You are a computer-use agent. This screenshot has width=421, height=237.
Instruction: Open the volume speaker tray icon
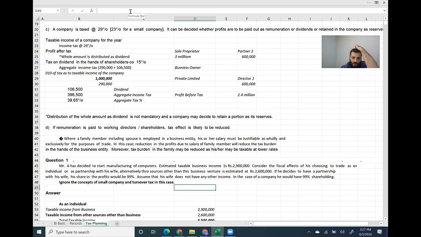[x=342, y=232]
